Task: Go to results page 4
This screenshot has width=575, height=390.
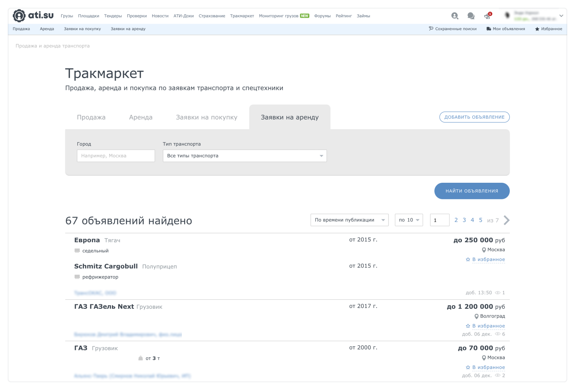Action: (x=472, y=220)
